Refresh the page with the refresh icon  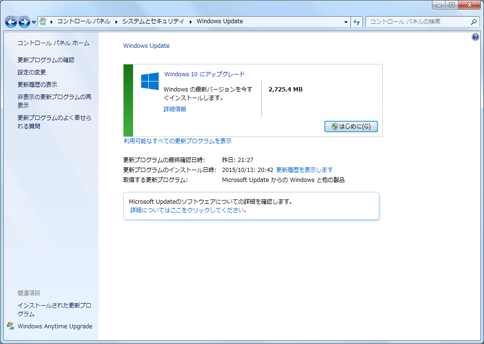point(357,22)
